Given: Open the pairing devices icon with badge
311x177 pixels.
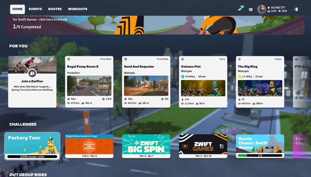Looking at the screenshot, I should pyautogui.click(x=241, y=9).
